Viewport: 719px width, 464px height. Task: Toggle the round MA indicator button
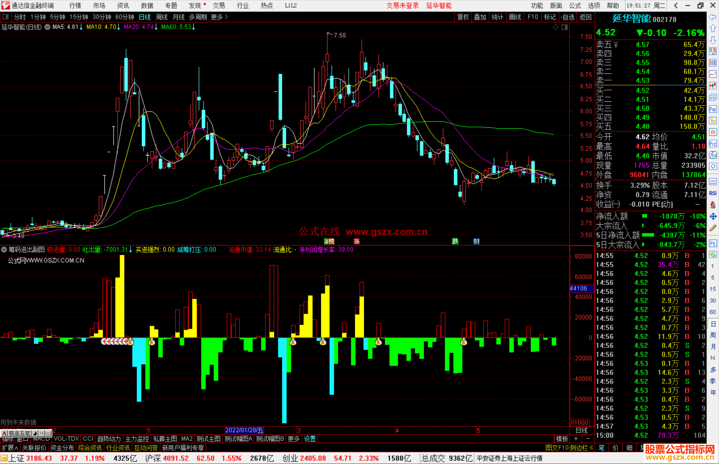click(48, 27)
